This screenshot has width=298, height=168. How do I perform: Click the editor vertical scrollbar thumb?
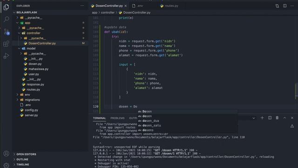coord(296,91)
